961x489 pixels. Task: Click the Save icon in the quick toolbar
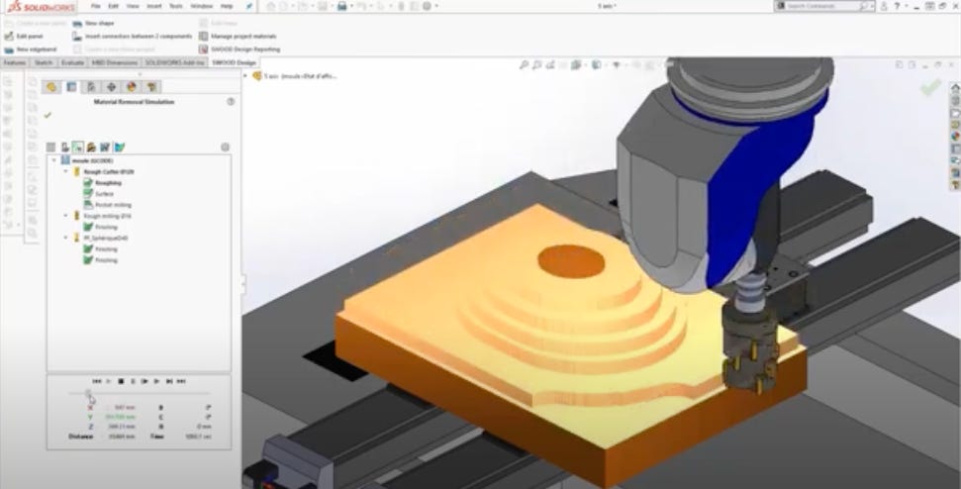click(323, 6)
